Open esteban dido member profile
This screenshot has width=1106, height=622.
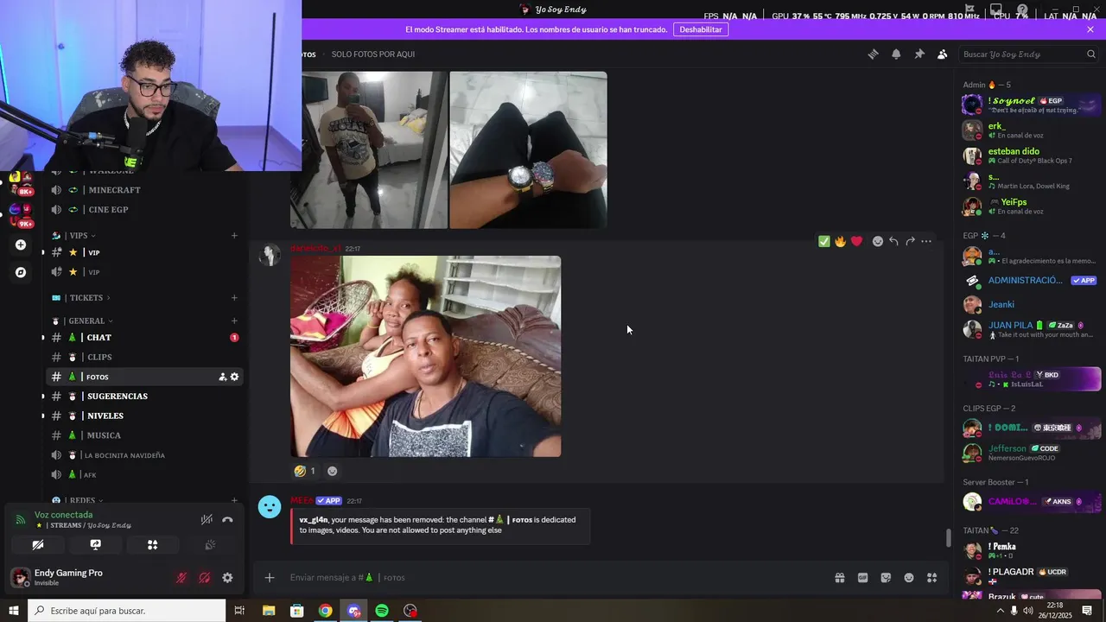pyautogui.click(x=1031, y=155)
